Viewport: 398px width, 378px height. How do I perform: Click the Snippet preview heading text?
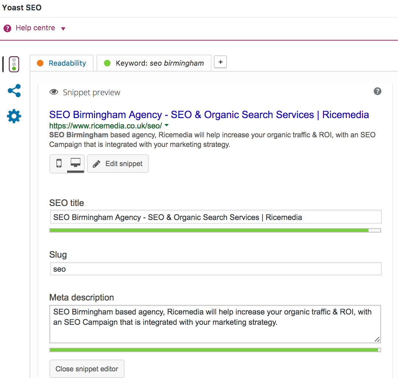click(x=91, y=92)
